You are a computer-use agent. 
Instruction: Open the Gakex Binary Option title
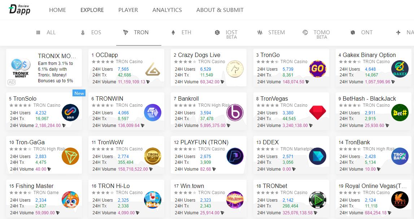[369, 55]
